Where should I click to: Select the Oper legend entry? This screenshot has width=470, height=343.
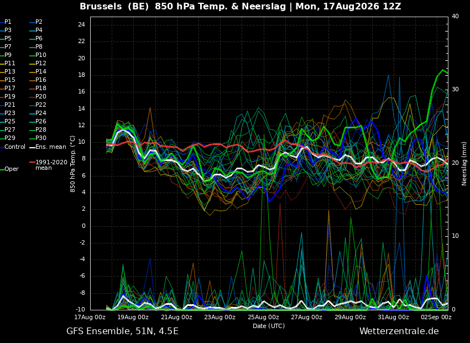pyautogui.click(x=9, y=169)
